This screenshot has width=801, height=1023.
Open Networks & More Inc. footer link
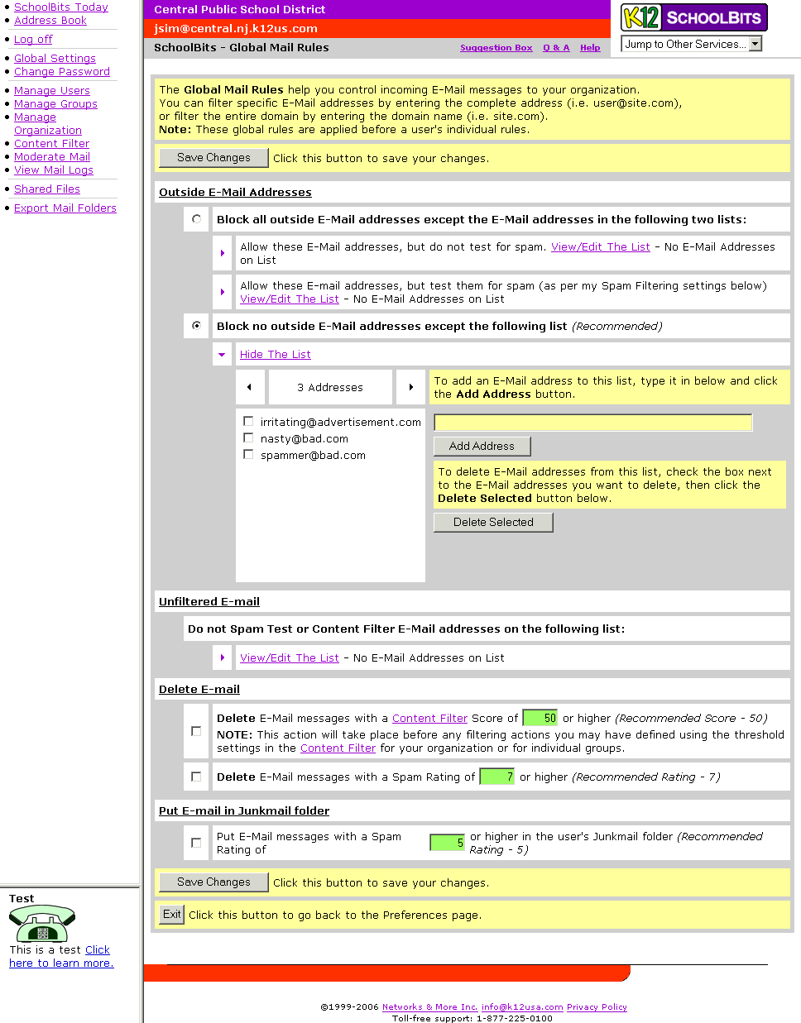click(x=430, y=1006)
